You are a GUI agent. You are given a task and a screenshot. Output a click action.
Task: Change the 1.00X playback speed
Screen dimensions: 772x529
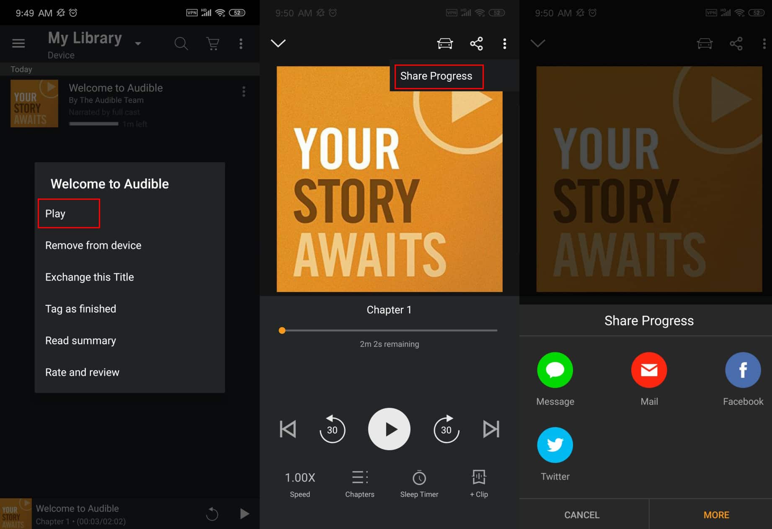point(300,484)
